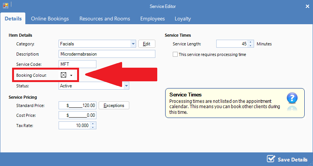Open the Booking Colour dropdown arrow
This screenshot has height=166, width=313.
click(x=71, y=76)
